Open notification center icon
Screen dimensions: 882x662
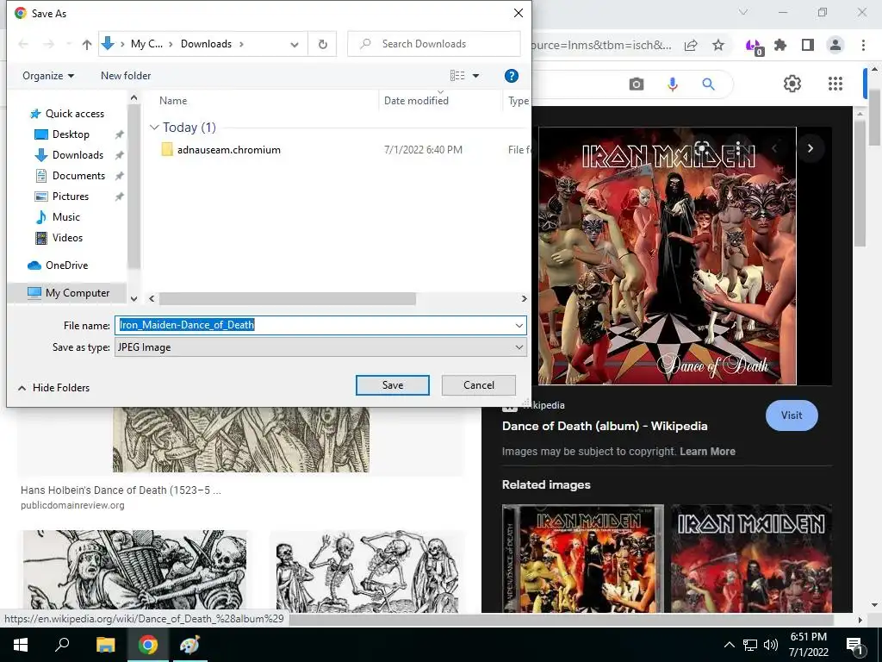[x=854, y=646]
